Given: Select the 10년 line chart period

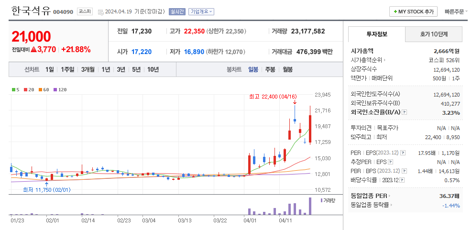Looking at the screenshot, I should tap(153, 69).
